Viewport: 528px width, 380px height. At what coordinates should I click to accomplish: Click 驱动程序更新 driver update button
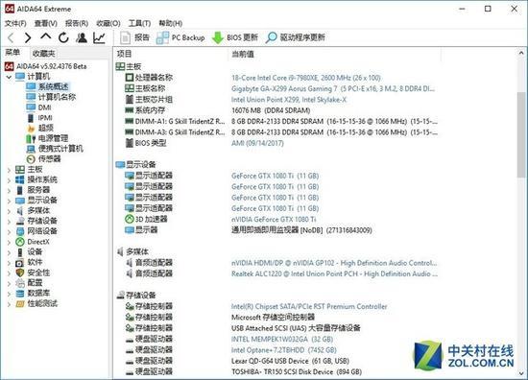(x=296, y=37)
